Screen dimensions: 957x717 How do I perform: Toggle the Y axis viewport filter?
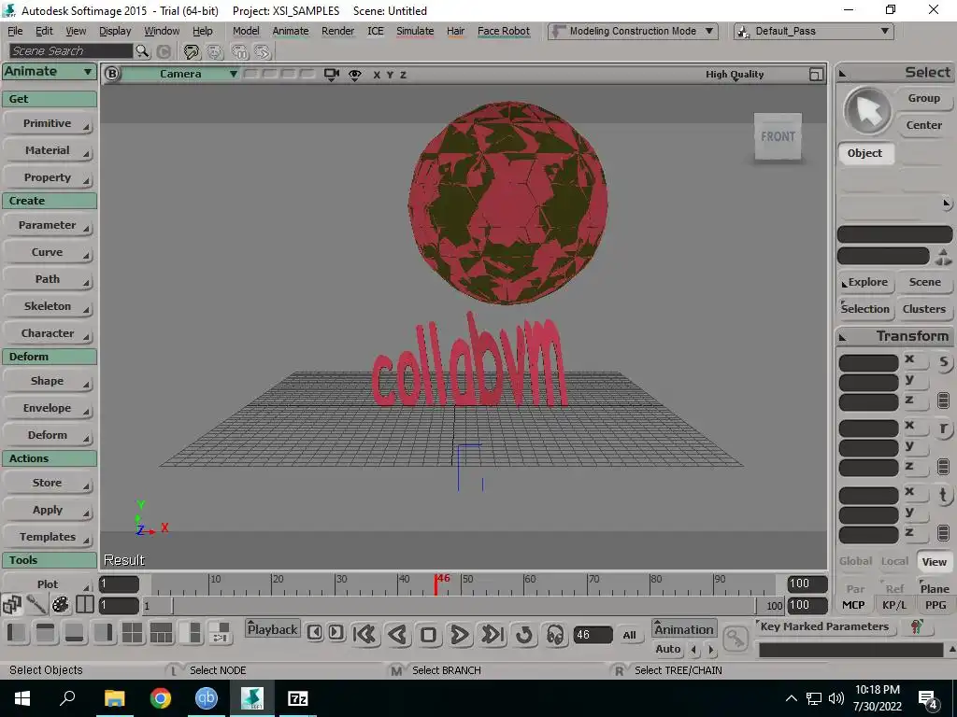[390, 75]
